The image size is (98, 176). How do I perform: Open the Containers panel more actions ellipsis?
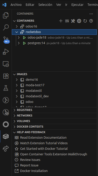tap(91, 14)
